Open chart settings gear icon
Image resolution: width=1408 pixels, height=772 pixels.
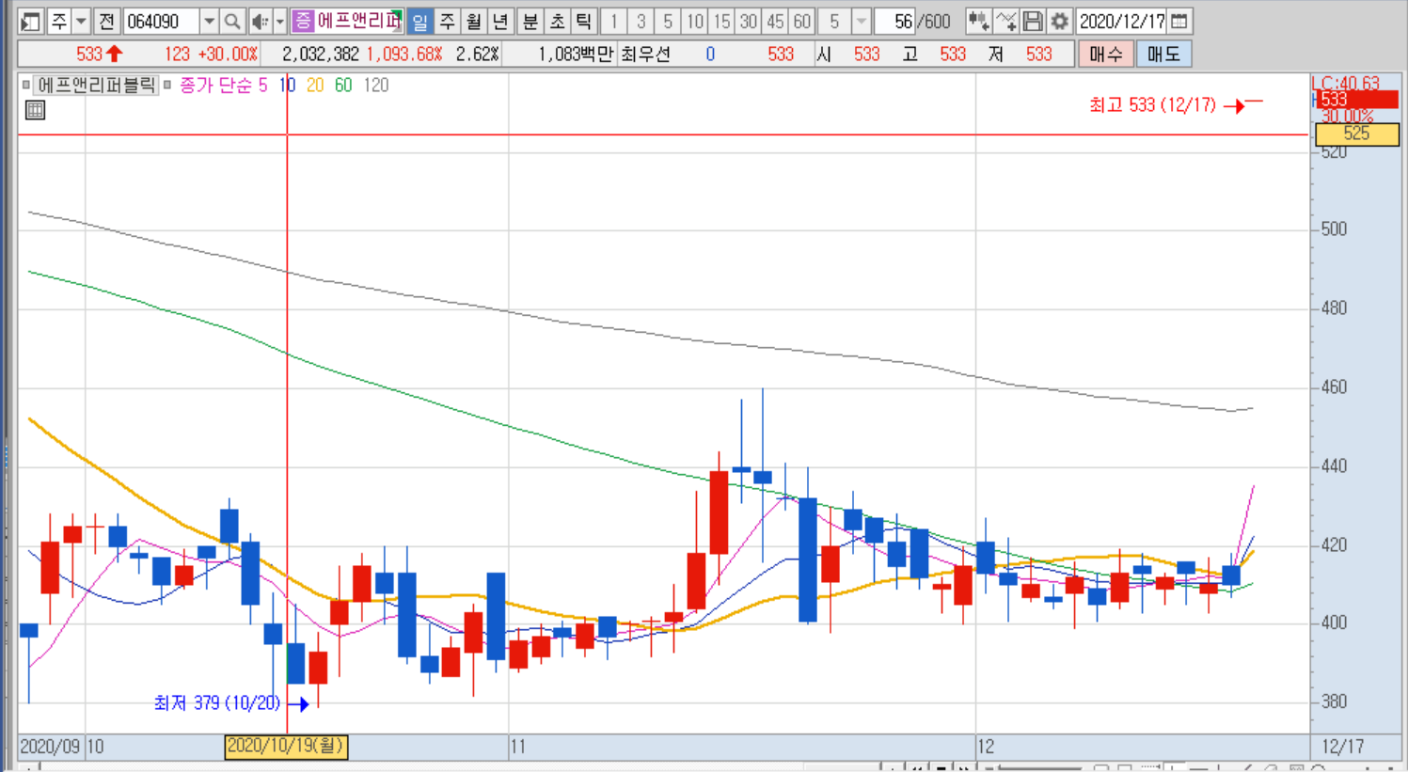click(x=1059, y=21)
